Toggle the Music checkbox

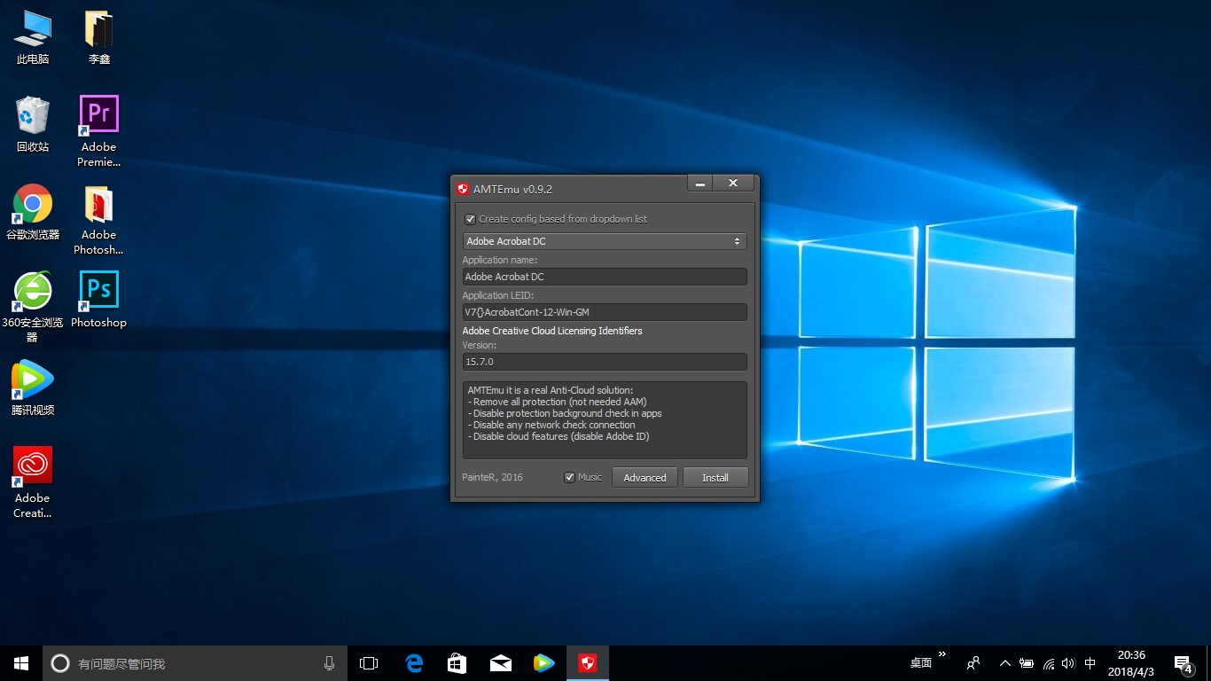point(570,477)
